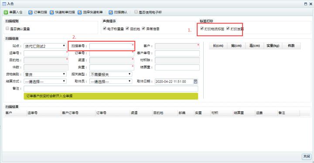Click the 实重 input field

pyautogui.click(x=112, y=67)
